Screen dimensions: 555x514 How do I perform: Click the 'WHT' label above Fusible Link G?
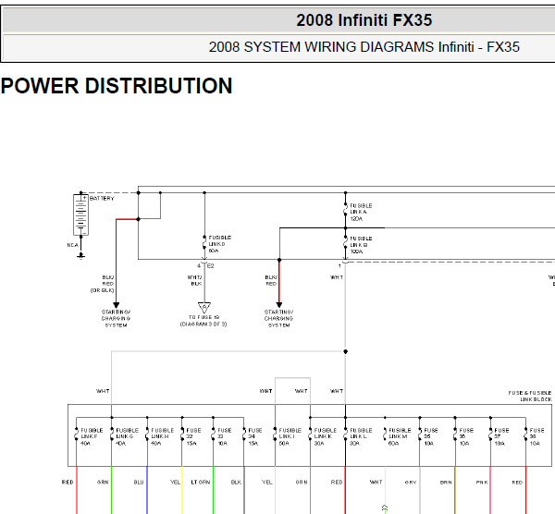coord(103,391)
